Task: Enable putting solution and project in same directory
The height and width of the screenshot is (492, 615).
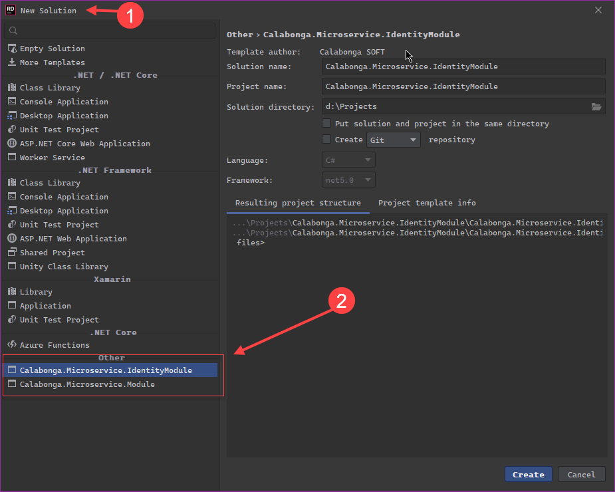Action: click(x=326, y=124)
